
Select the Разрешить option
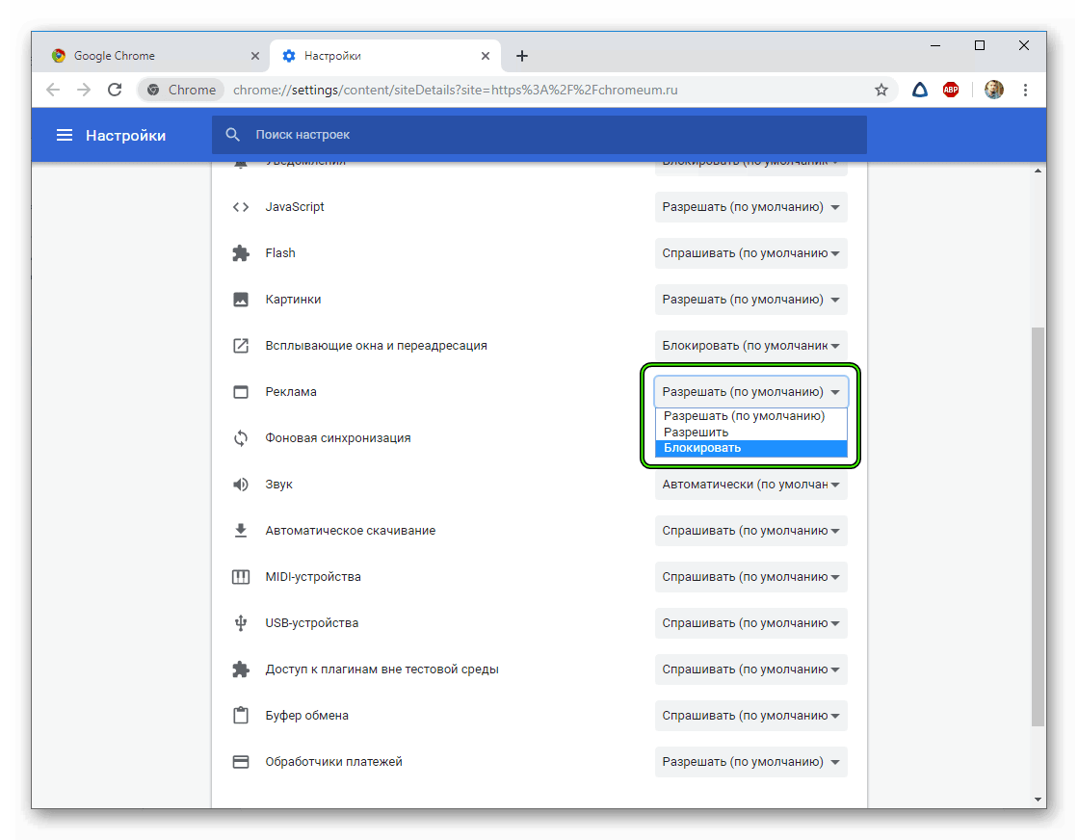pos(750,432)
